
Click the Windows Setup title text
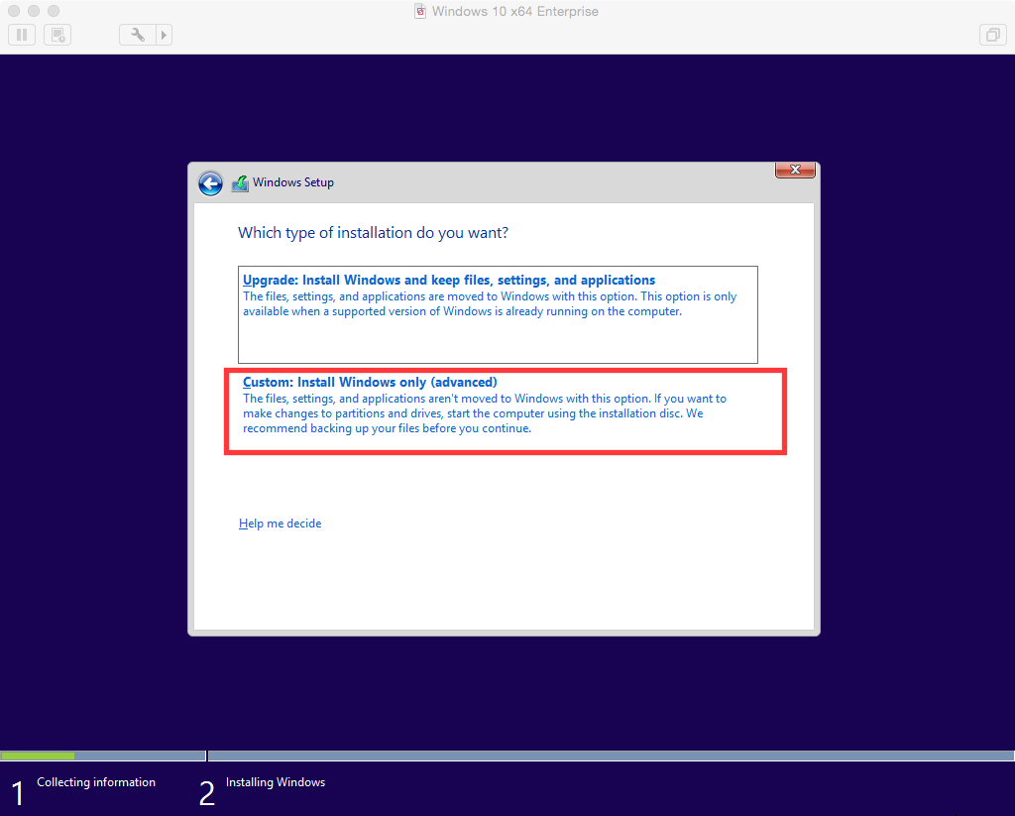[x=293, y=182]
